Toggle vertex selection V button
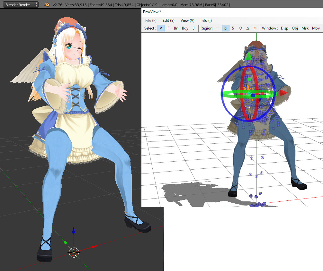Image resolution: width=323 pixels, height=271 pixels. pyautogui.click(x=161, y=28)
